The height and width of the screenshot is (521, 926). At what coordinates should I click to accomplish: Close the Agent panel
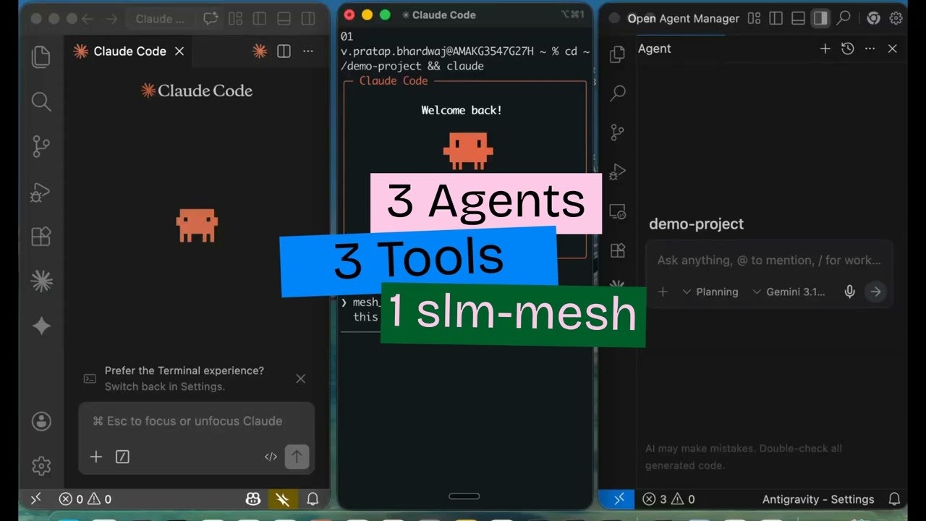(x=893, y=48)
